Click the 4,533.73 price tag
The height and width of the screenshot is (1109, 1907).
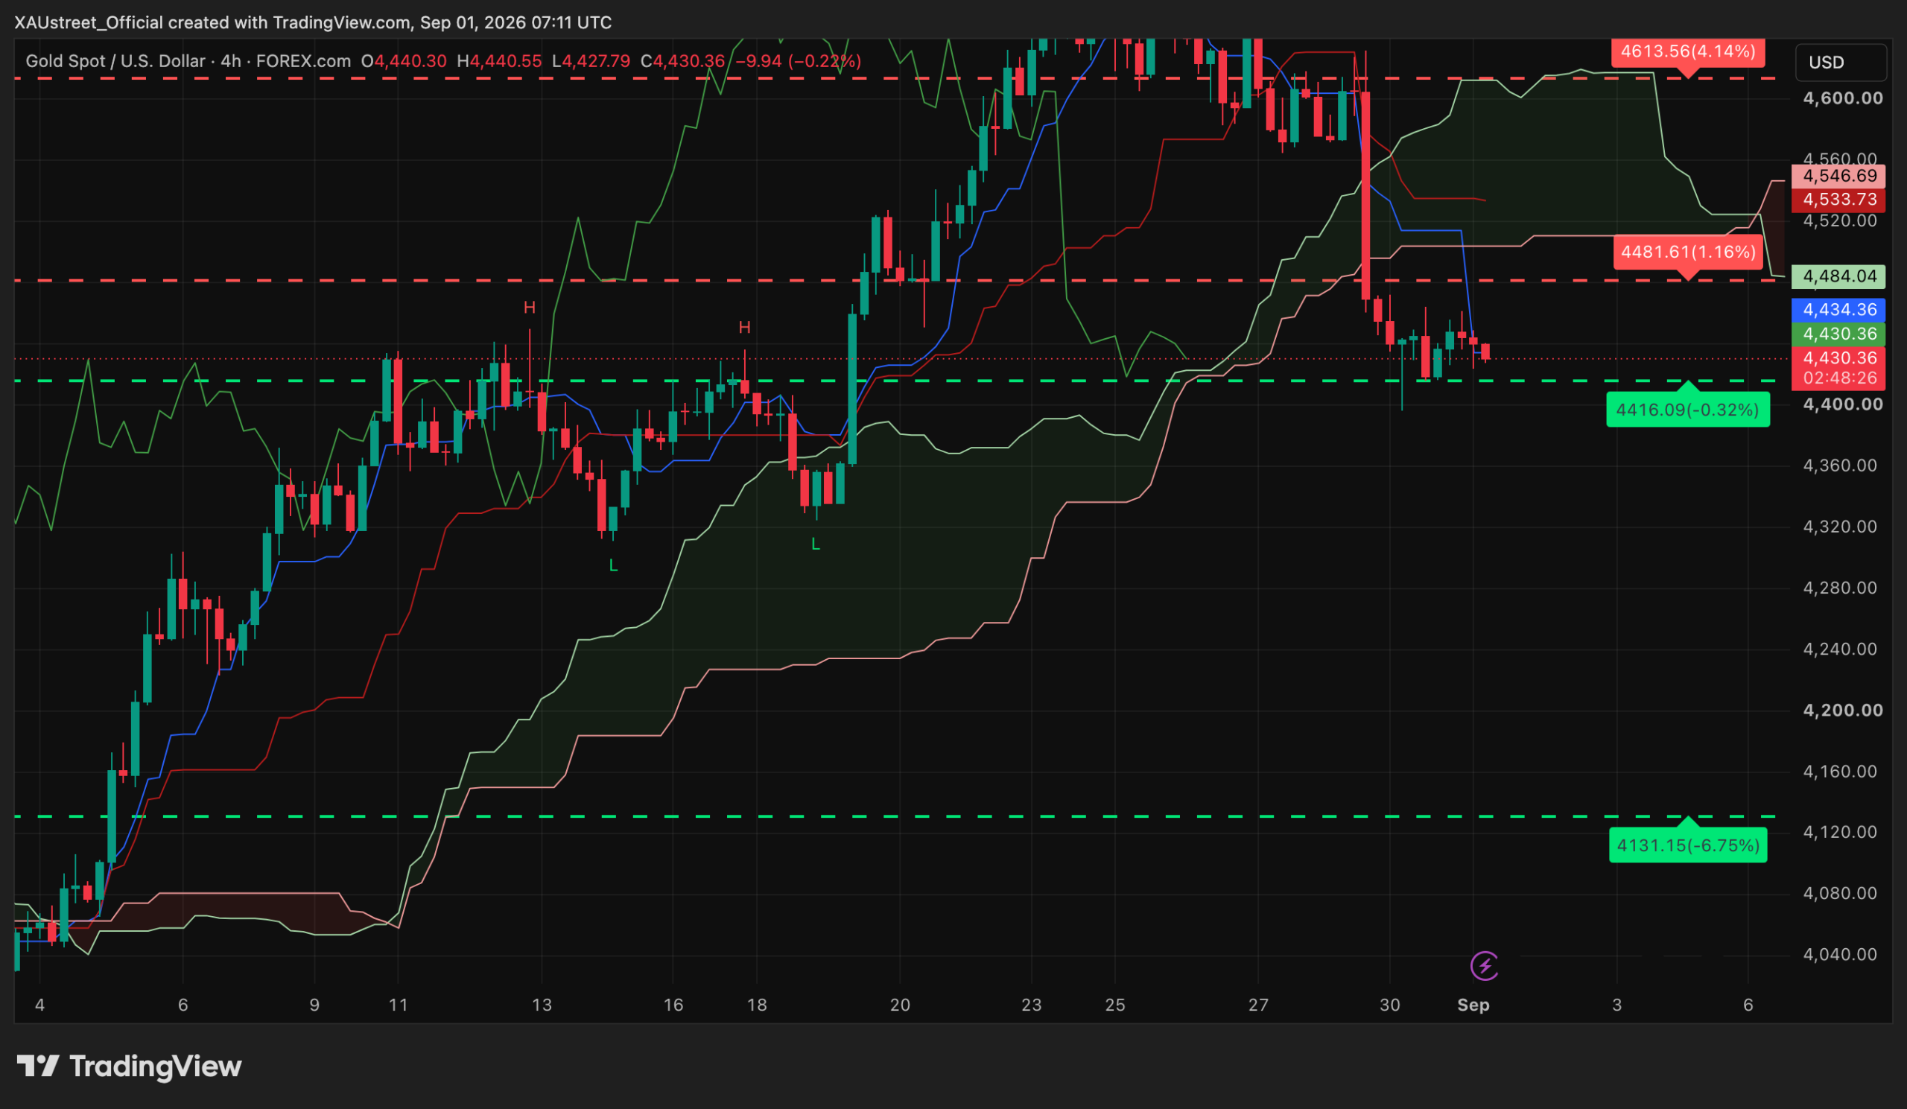(x=1839, y=200)
